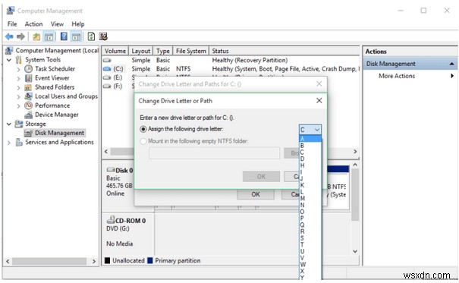Expand Services and Applications node
The image size is (459, 283).
(9, 143)
